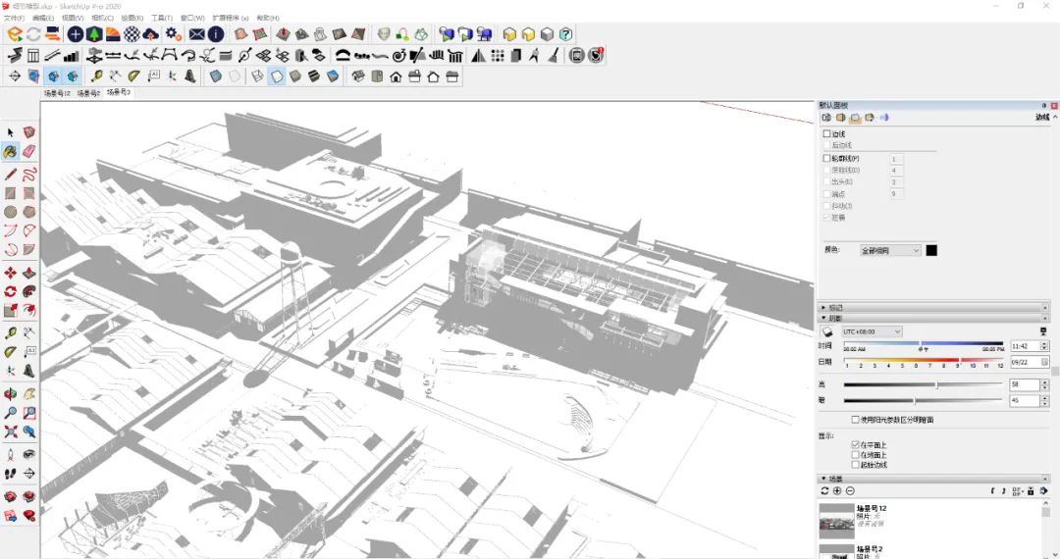The height and width of the screenshot is (559, 1060).
Task: Open the 相机(C) menu
Action: (x=103, y=19)
